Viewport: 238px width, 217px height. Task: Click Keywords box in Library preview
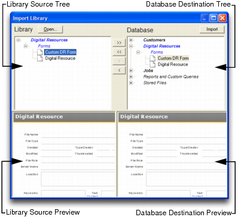63,194
